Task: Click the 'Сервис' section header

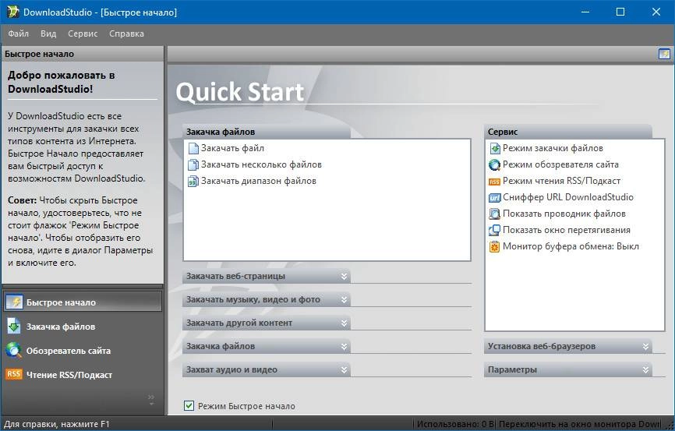Action: coord(568,132)
